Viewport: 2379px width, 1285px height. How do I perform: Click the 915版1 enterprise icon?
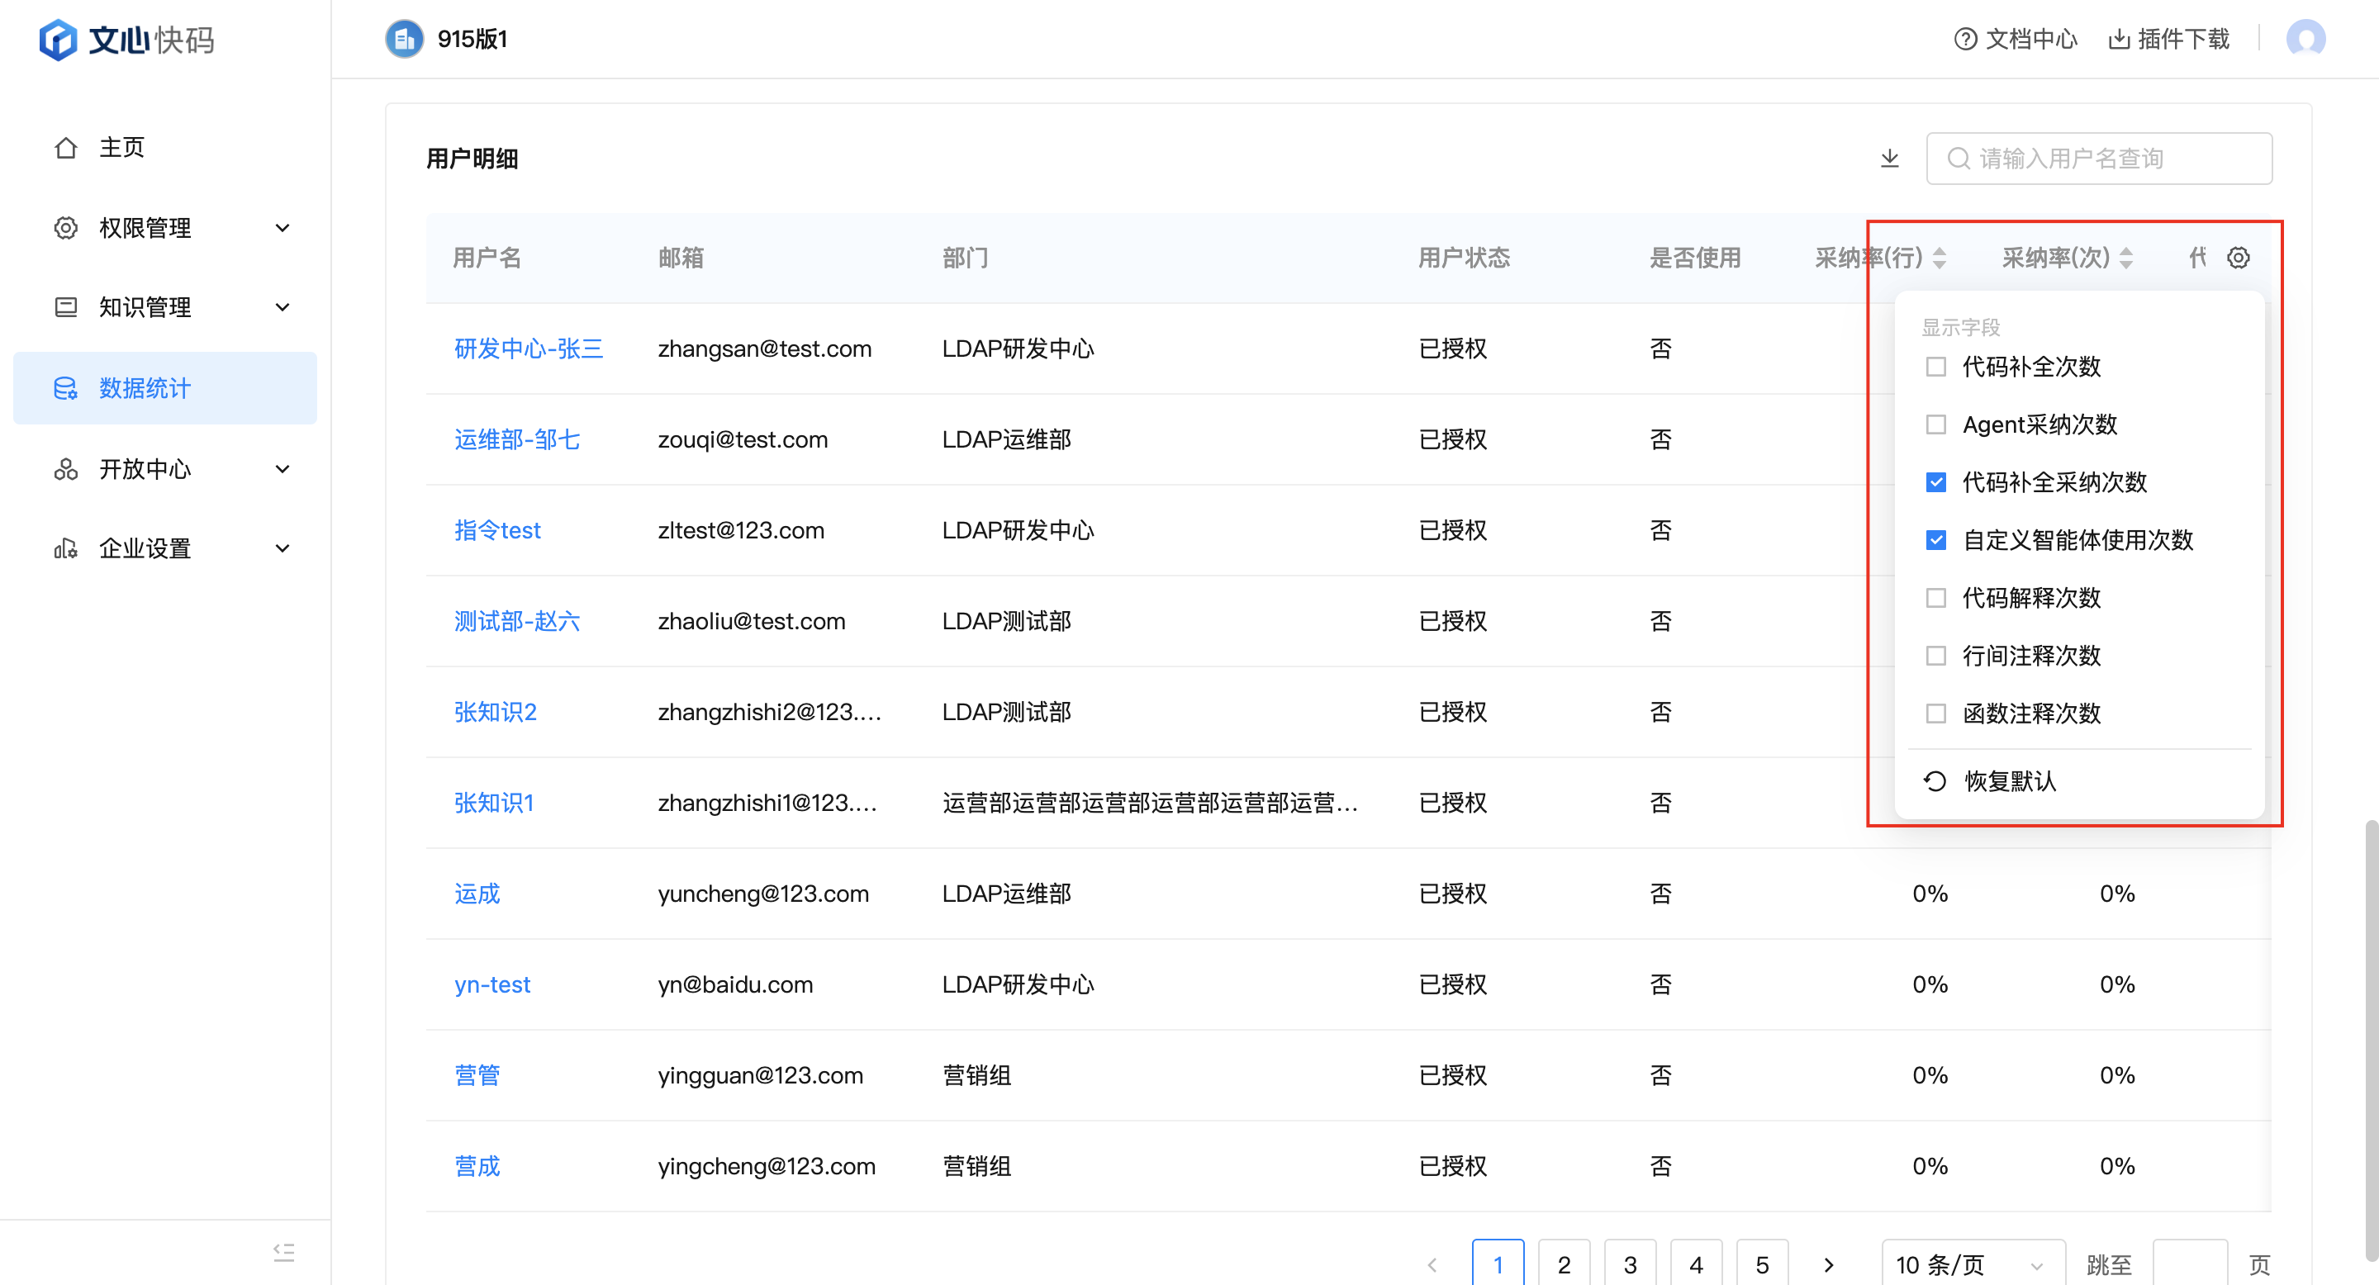(404, 39)
